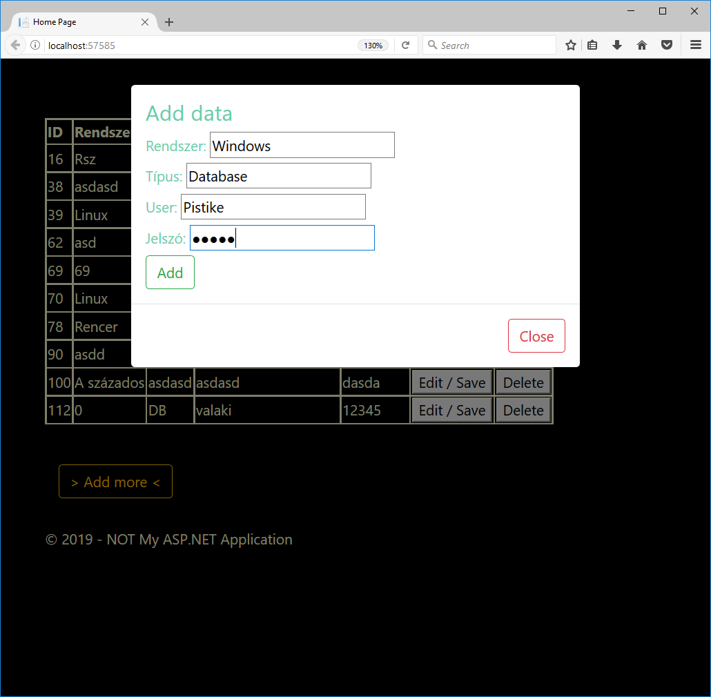This screenshot has height=697, width=711.
Task: Go to the browser home icon
Action: tap(642, 46)
